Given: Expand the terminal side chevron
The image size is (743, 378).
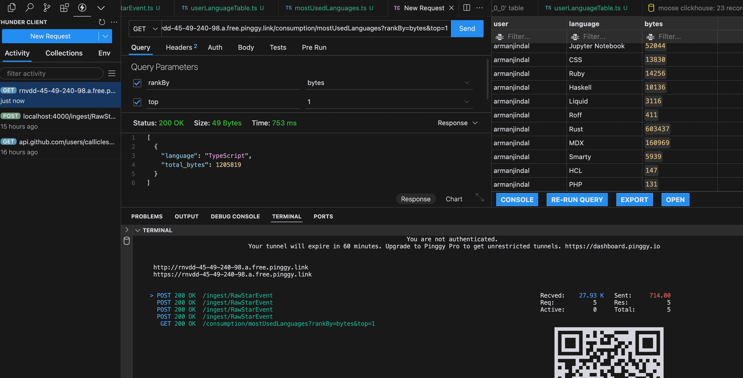Looking at the screenshot, I should tap(127, 230).
